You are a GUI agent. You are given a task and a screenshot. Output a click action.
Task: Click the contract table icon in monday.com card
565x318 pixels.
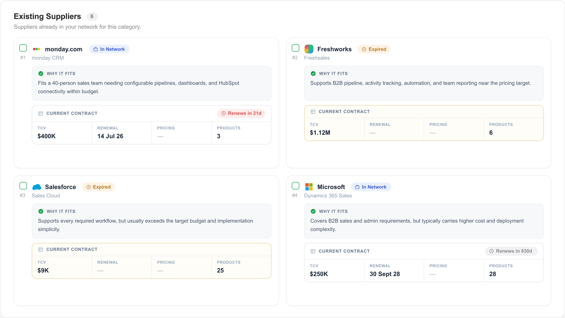pos(41,113)
